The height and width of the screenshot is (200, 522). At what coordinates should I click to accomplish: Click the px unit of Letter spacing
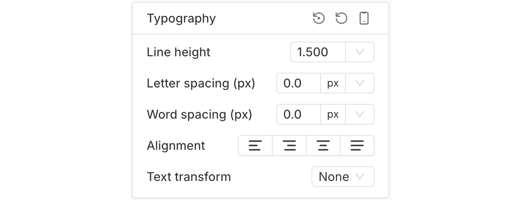pos(333,84)
